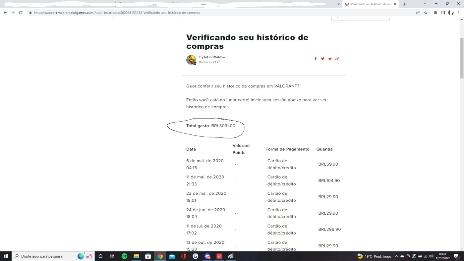Screen dimensions: 464x261
Task: Open notification center icon
Action: pyautogui.click(x=456, y=256)
